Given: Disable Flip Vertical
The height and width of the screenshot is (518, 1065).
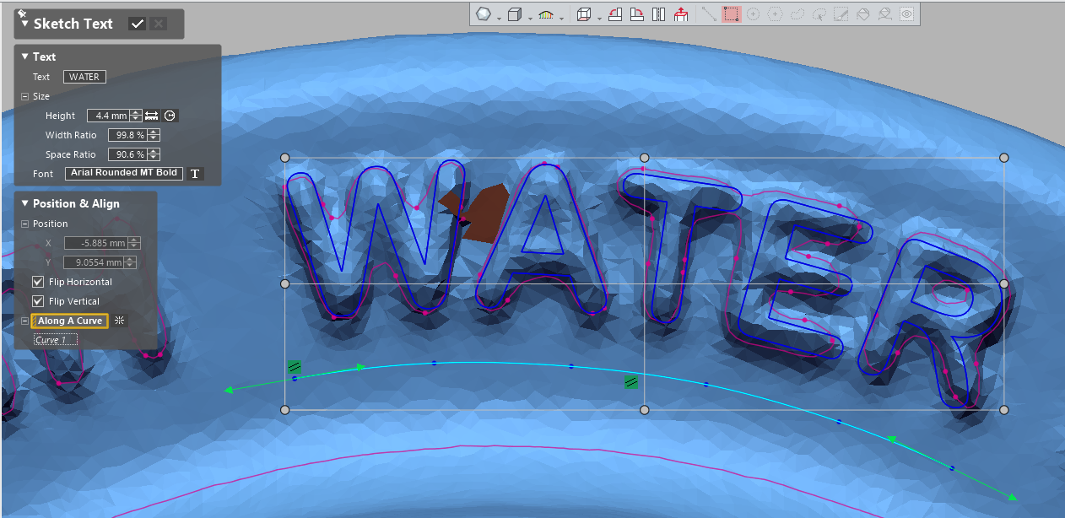Looking at the screenshot, I should (37, 301).
